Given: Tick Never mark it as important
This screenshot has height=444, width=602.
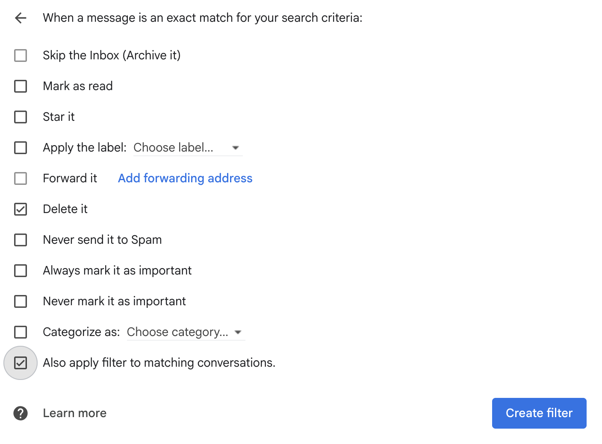Looking at the screenshot, I should coord(21,301).
